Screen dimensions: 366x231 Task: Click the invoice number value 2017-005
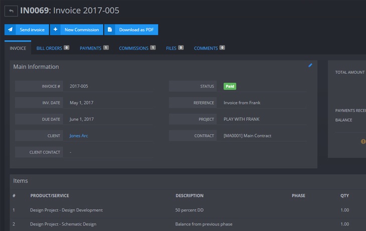coord(79,86)
